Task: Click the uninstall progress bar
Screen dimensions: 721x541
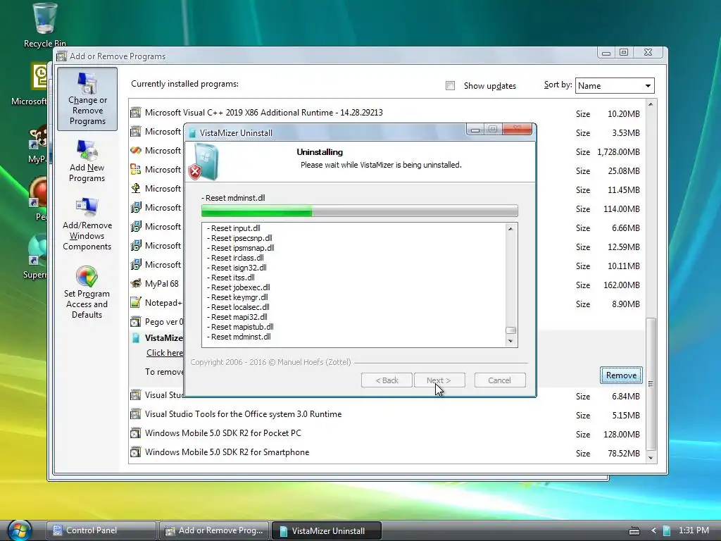Action: point(360,211)
